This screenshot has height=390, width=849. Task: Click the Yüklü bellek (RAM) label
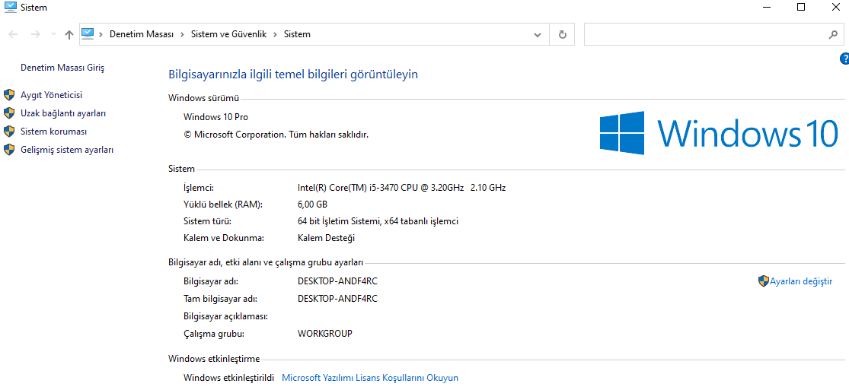tap(223, 205)
